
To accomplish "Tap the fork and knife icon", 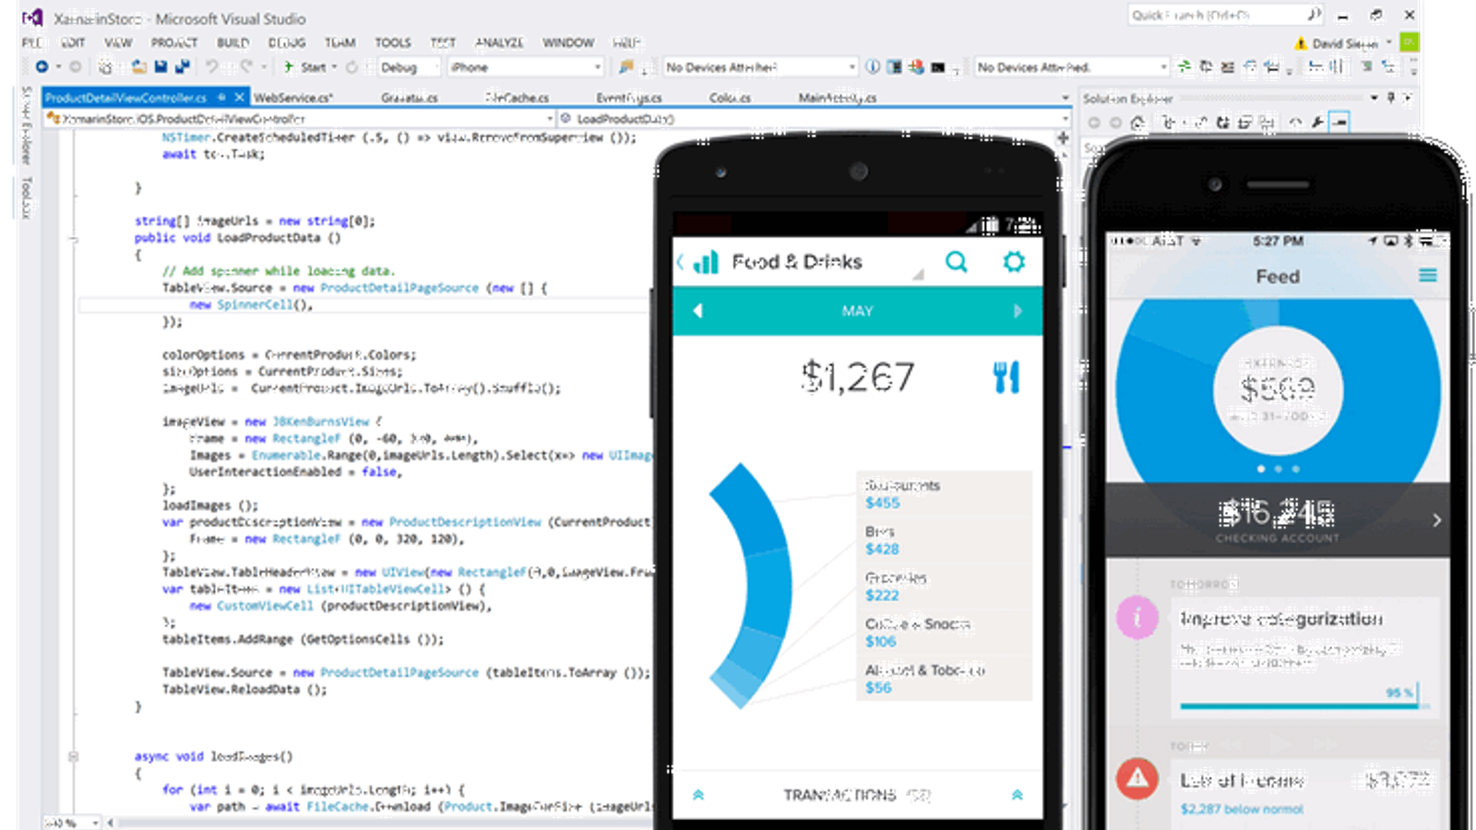I will (1006, 377).
